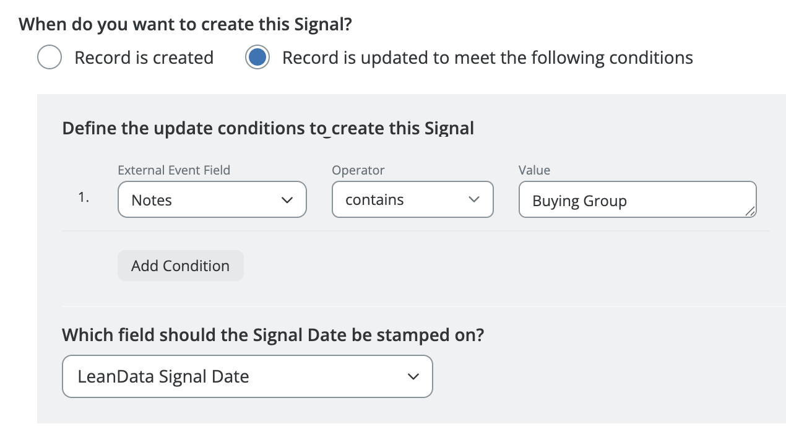Choose the "Record is updated" radio button
The width and height of the screenshot is (786, 442).
tap(257, 58)
